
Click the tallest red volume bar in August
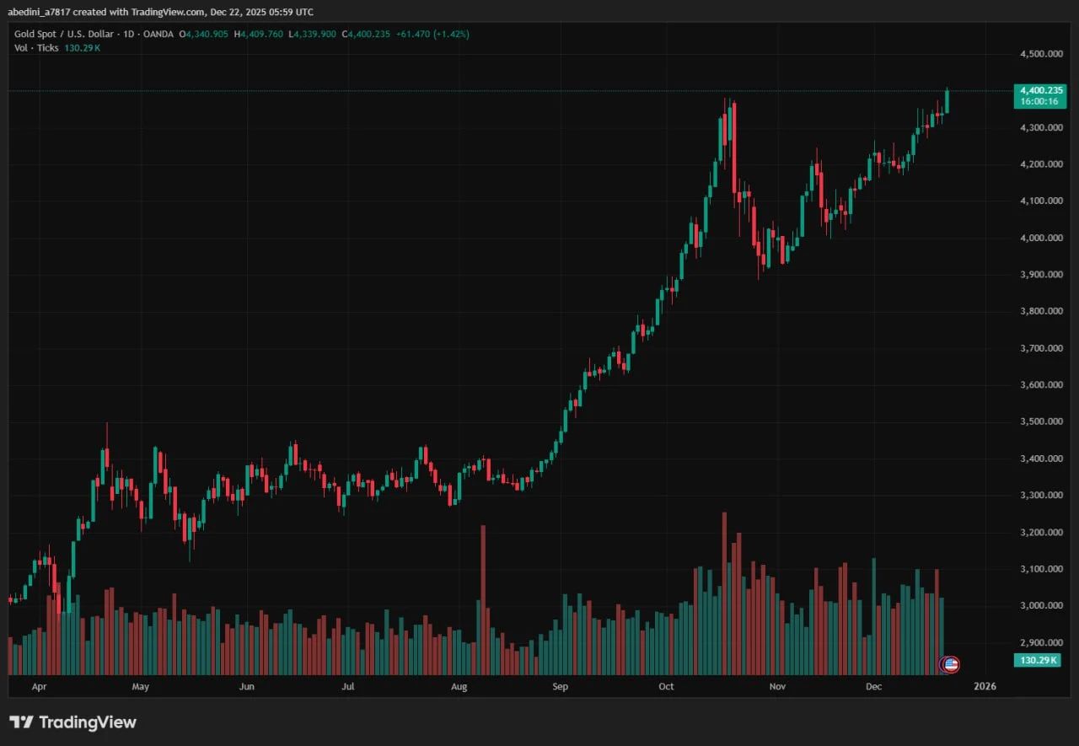pyautogui.click(x=483, y=590)
